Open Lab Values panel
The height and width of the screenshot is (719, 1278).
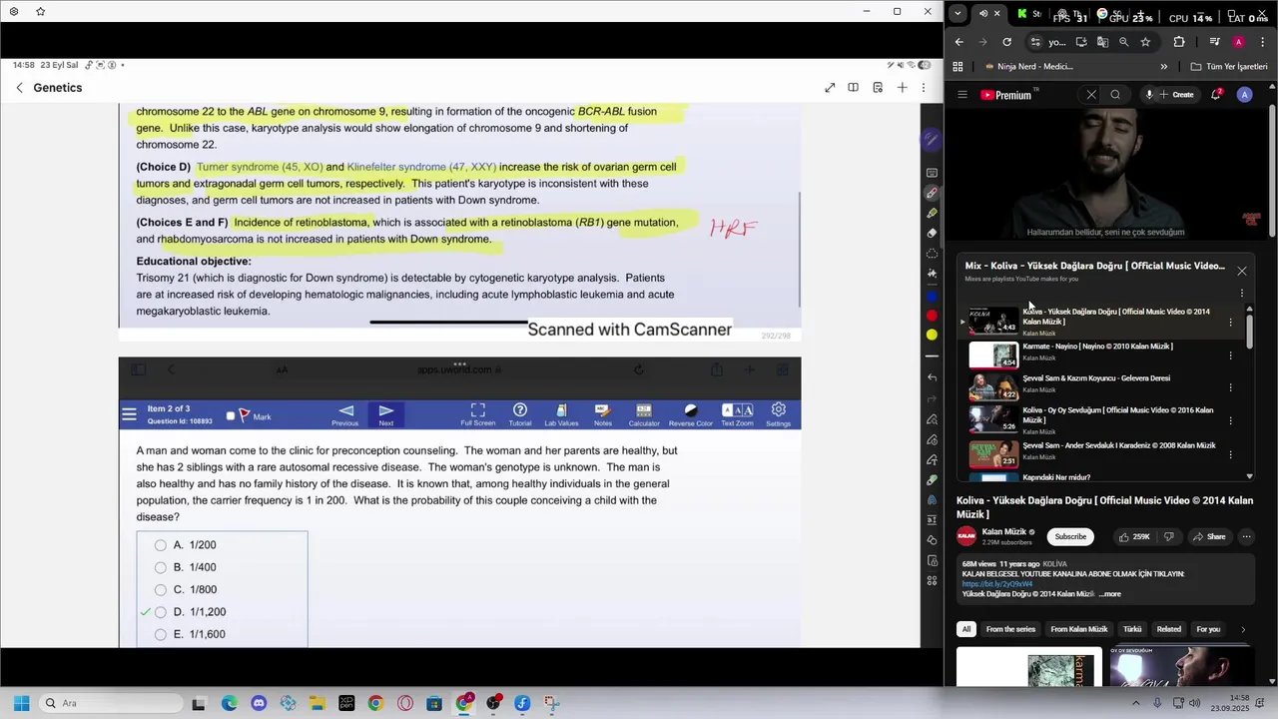(561, 415)
